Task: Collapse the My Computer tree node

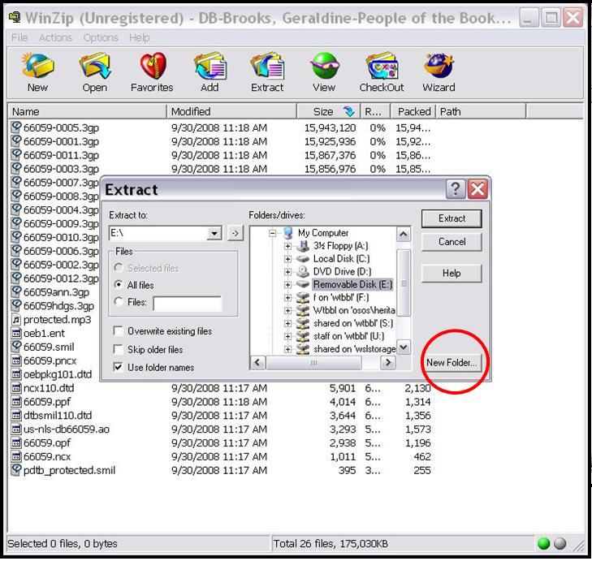Action: pos(273,233)
